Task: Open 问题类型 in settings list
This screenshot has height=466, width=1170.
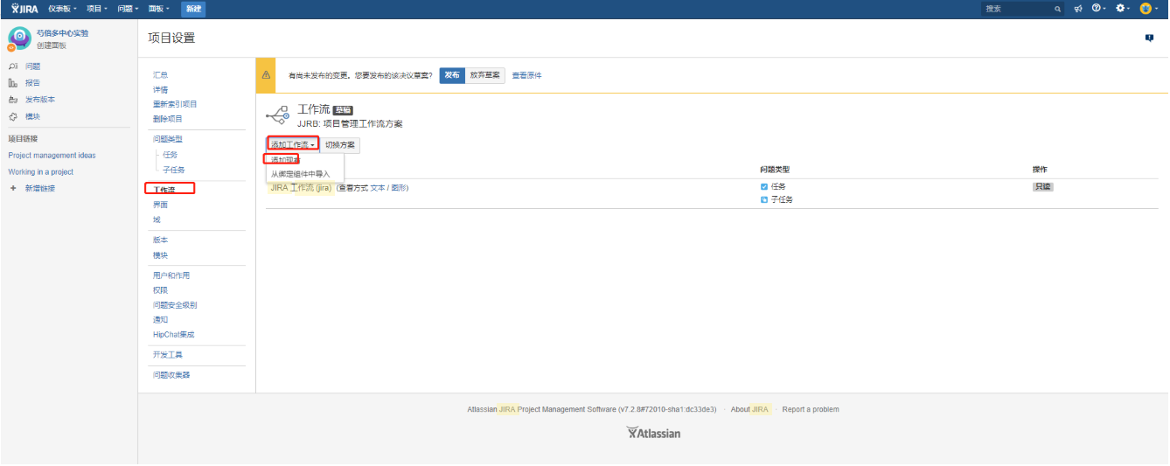Action: tap(168, 139)
